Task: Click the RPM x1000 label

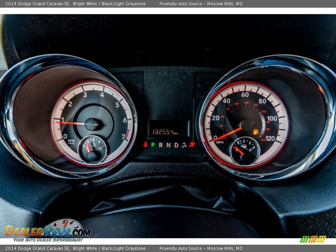Action: point(71,142)
